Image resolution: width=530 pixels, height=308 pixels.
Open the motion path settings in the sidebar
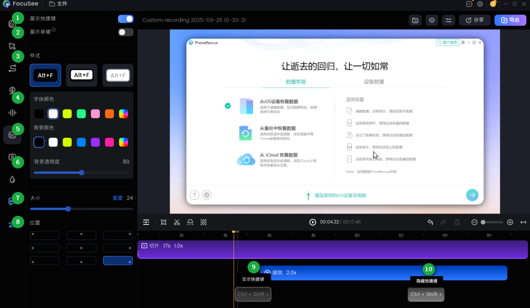point(12,68)
